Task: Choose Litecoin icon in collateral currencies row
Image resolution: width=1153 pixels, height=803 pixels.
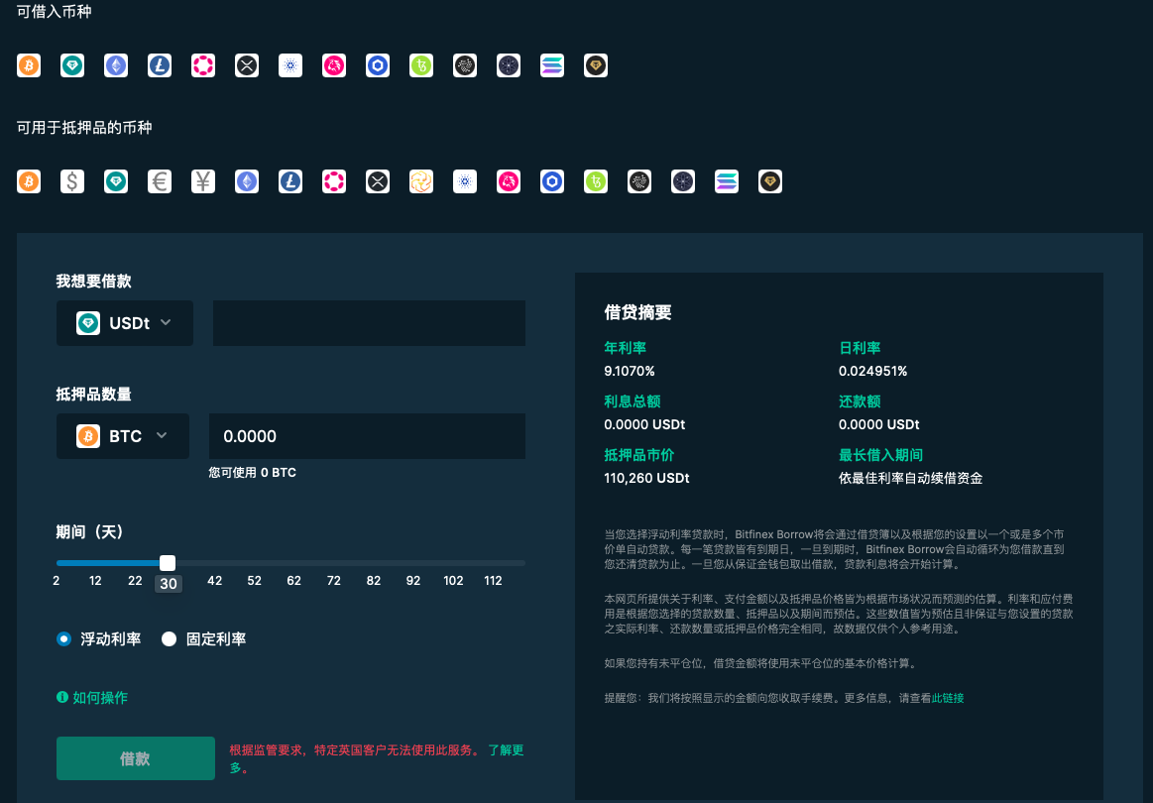Action: click(290, 180)
